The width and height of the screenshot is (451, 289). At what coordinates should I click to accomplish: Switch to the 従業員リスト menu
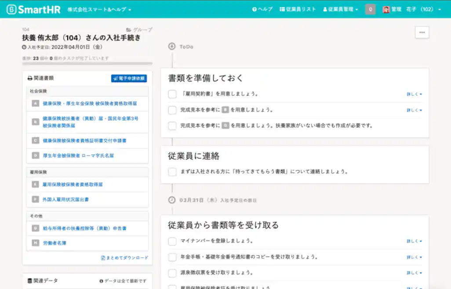(298, 8)
